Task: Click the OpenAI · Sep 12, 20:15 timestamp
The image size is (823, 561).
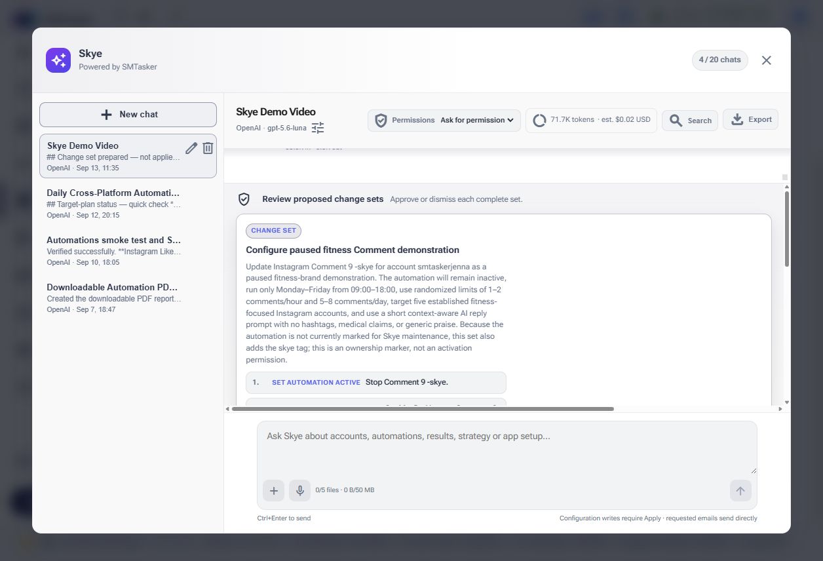Action: point(83,215)
